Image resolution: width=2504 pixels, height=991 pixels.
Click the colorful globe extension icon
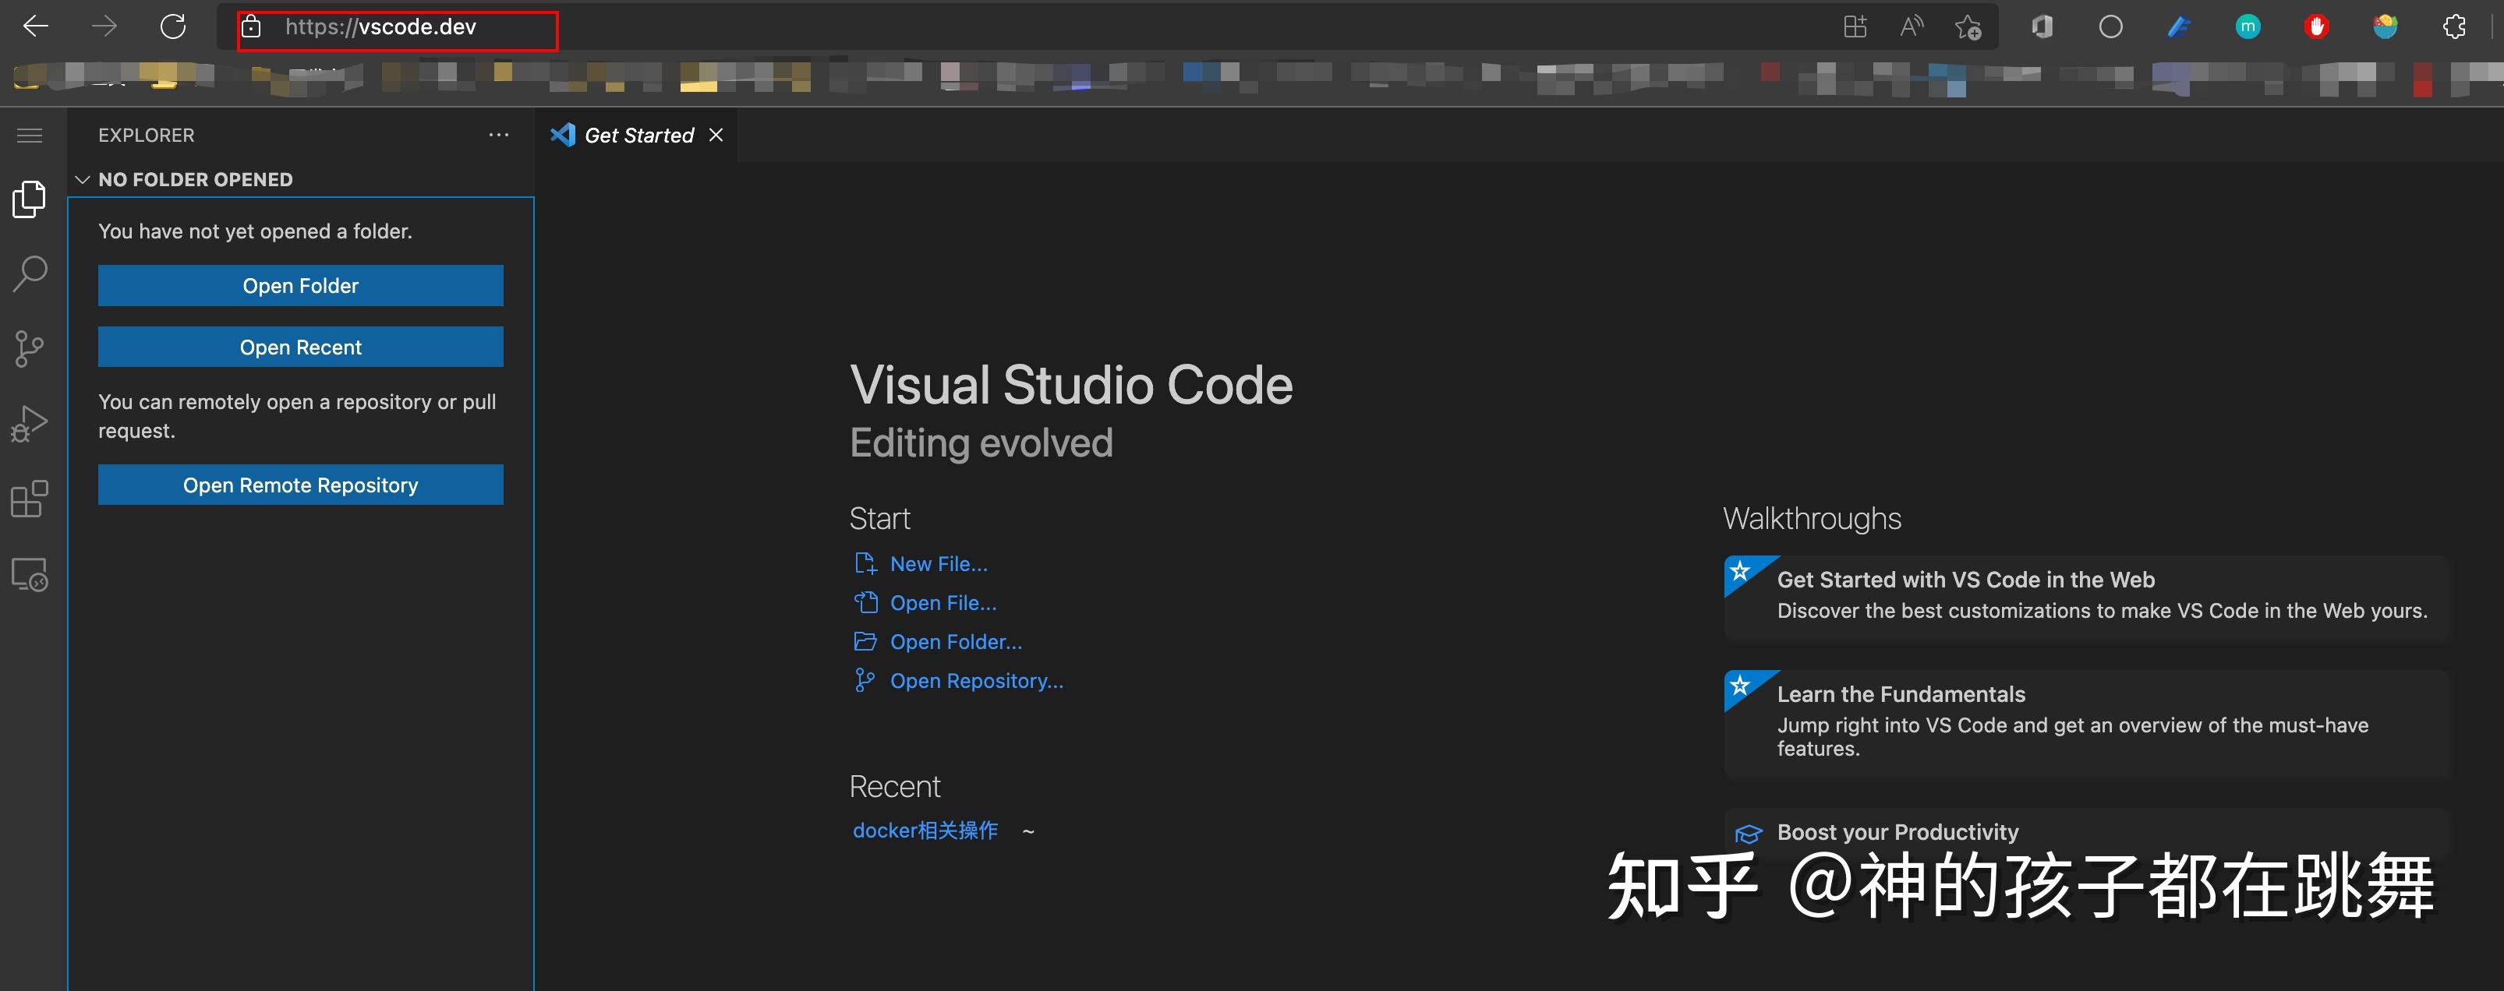[2386, 26]
